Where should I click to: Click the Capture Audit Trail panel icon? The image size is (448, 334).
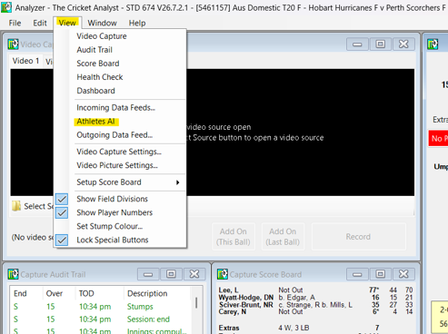[x=13, y=274]
